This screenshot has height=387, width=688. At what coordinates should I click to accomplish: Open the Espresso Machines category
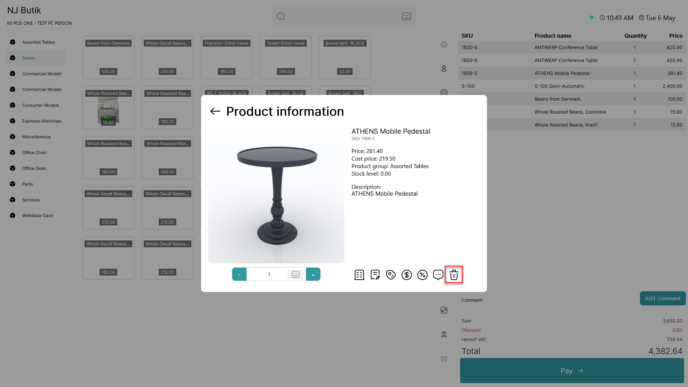coord(35,121)
